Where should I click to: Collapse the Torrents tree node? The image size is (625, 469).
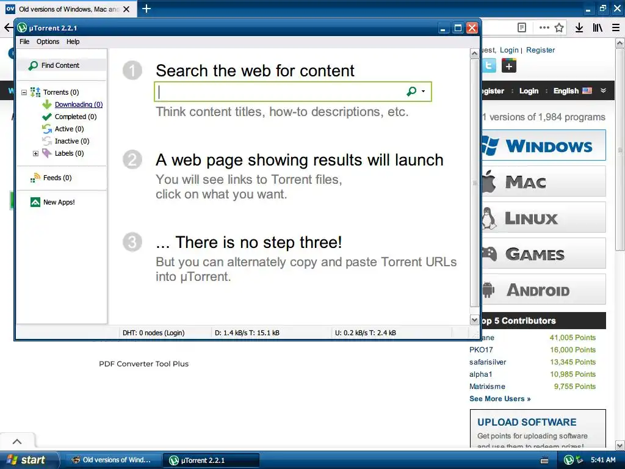click(24, 92)
